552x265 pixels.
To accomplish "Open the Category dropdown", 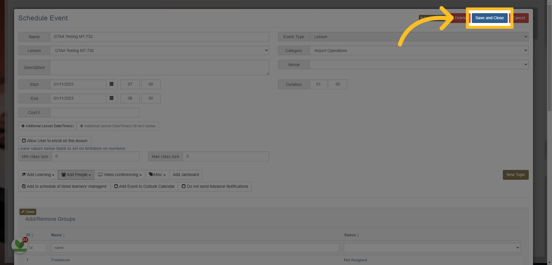I will click(x=419, y=51).
